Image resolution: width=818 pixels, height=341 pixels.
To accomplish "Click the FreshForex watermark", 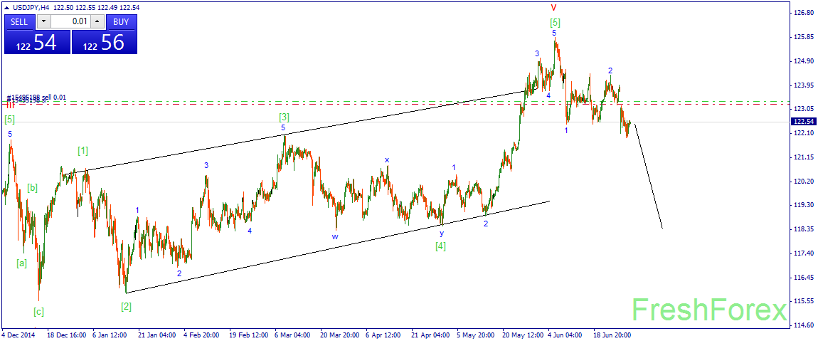I will 709,310.
